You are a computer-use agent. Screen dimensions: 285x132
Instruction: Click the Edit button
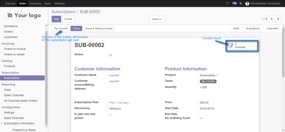[x=56, y=19]
